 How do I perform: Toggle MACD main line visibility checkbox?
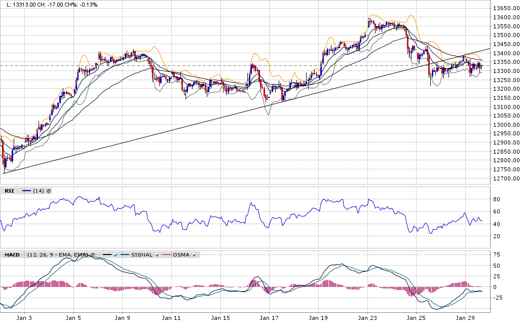[x=116, y=255]
